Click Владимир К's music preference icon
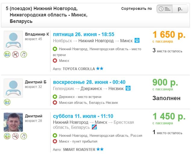Viewport: 193px width, 154px height. click(24, 55)
